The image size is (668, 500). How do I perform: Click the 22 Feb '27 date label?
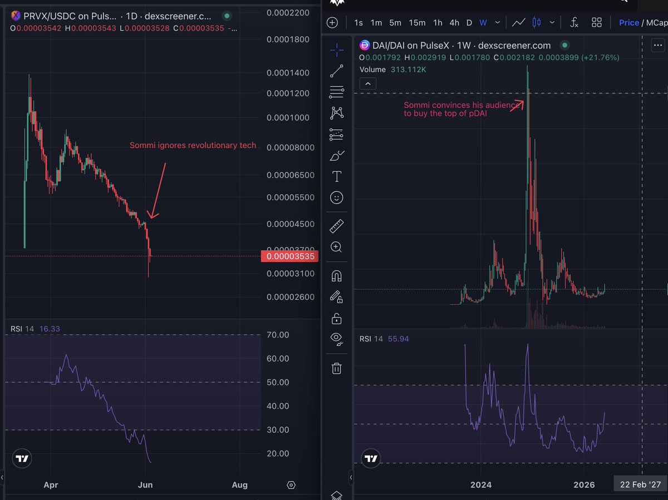[640, 484]
